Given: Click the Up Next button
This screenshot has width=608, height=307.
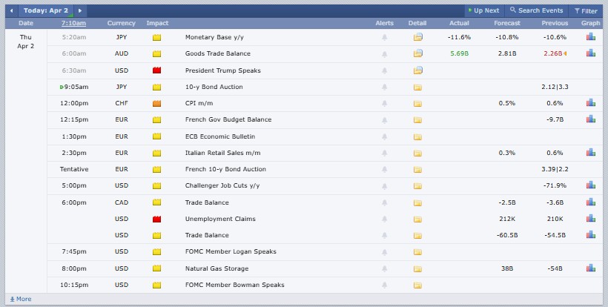Looking at the screenshot, I should coord(483,11).
